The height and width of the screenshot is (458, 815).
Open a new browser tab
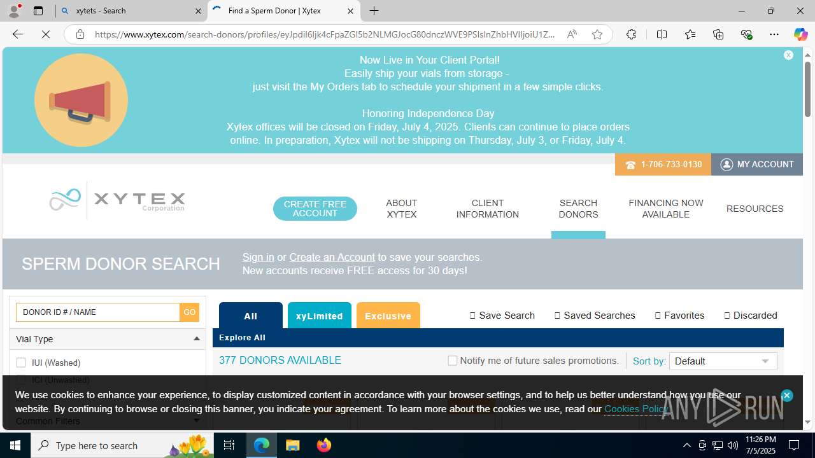[374, 11]
